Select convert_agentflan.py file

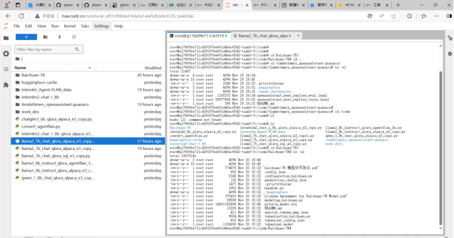click(x=88, y=127)
